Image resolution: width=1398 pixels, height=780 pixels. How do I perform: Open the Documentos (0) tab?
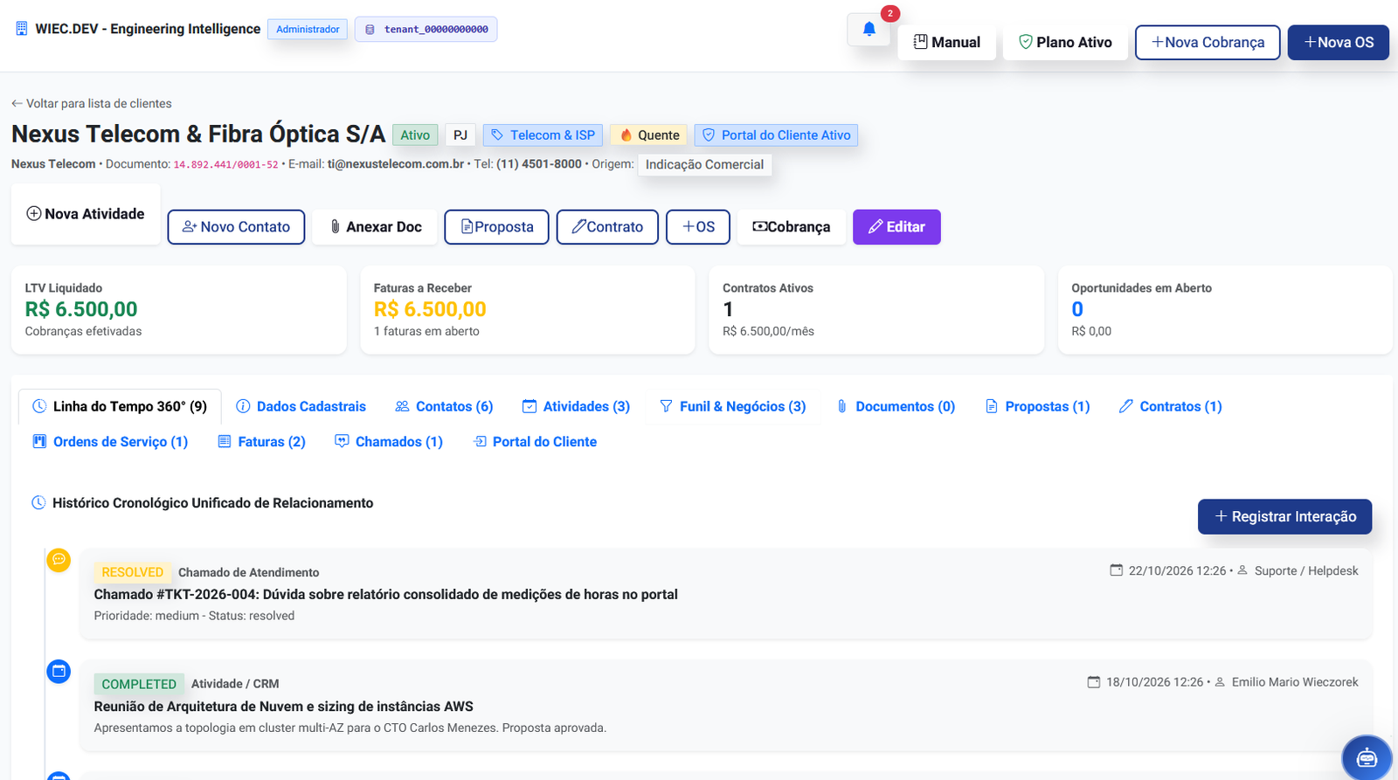pyautogui.click(x=896, y=406)
